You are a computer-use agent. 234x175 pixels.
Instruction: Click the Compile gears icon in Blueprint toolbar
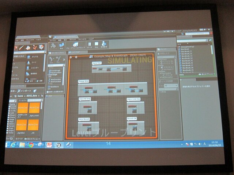pos(53,45)
